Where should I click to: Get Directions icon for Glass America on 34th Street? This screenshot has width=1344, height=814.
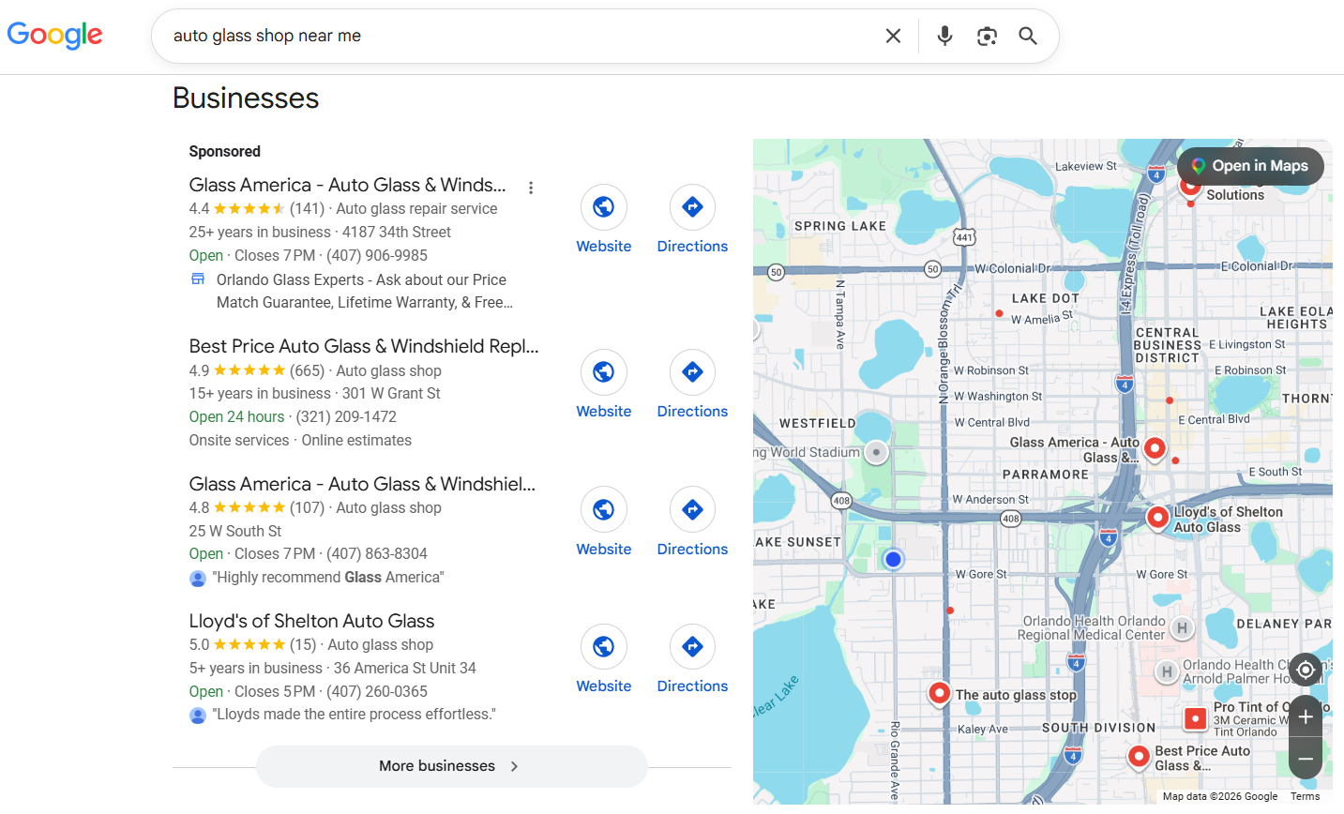point(692,206)
